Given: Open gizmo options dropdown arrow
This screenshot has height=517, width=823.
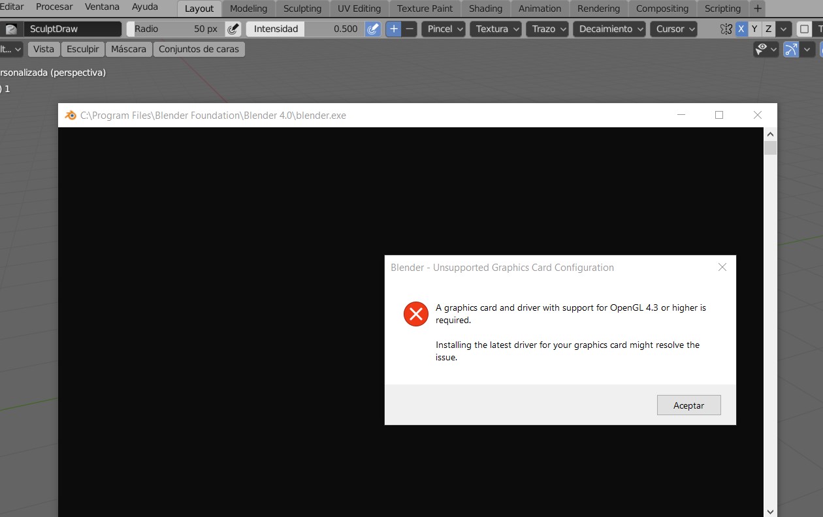Looking at the screenshot, I should [808, 50].
